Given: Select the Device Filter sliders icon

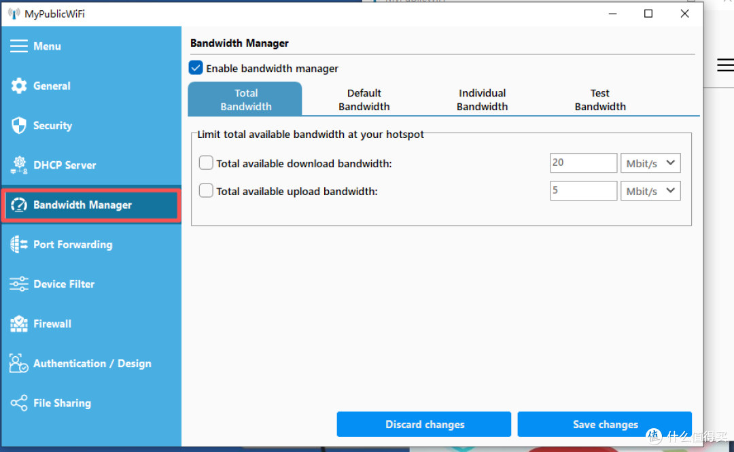Looking at the screenshot, I should pos(19,284).
